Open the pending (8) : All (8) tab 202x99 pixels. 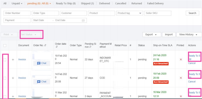pos(39,3)
